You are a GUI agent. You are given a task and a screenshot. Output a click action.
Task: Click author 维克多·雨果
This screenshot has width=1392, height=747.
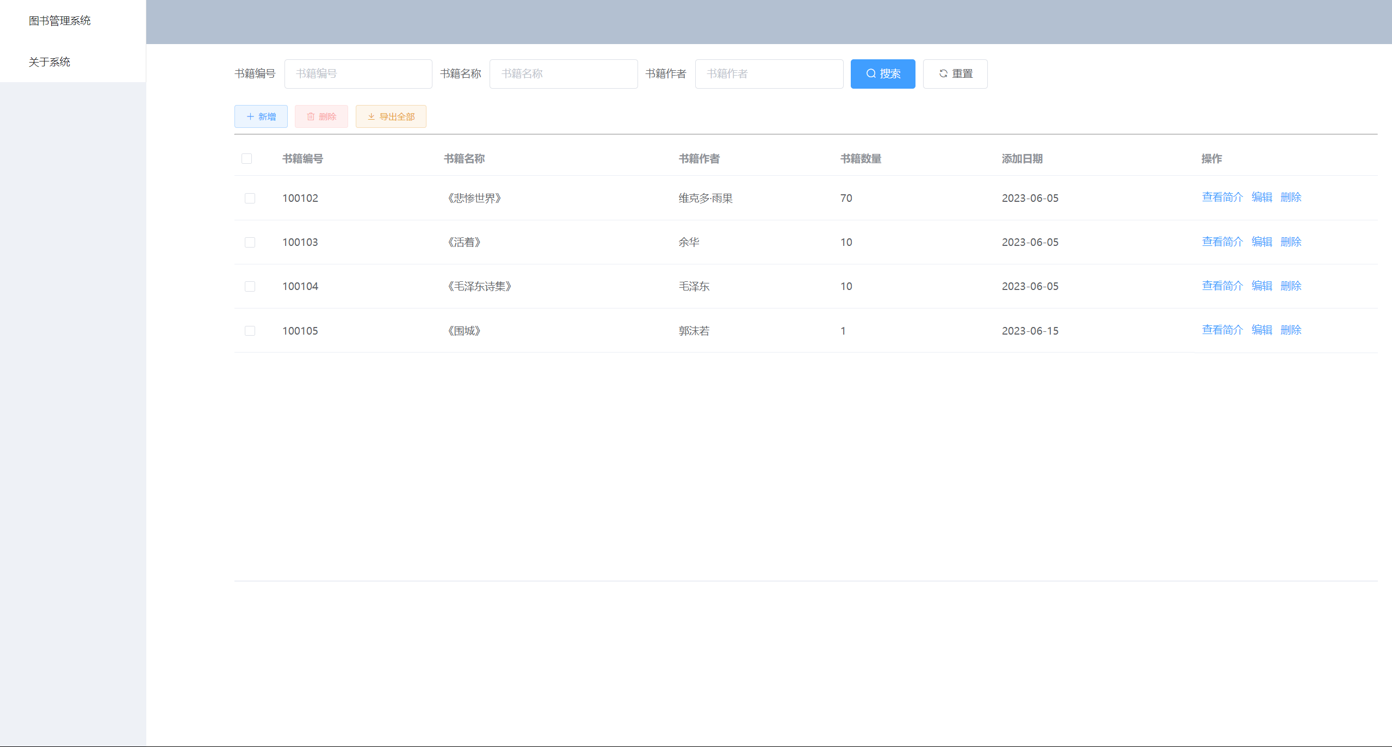point(706,198)
